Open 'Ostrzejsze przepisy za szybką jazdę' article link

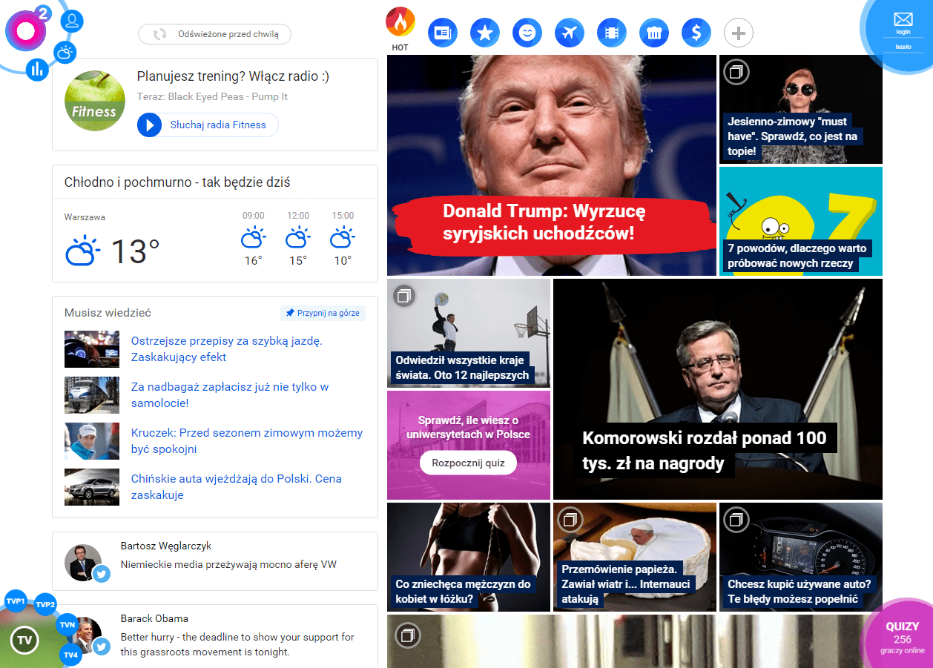click(x=227, y=349)
